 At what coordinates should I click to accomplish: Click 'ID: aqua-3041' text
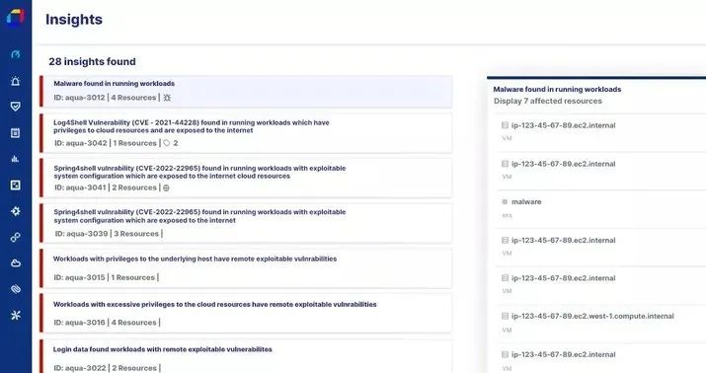coord(80,187)
